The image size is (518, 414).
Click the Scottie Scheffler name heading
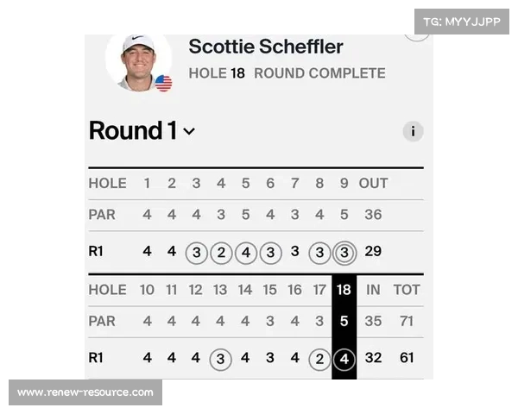[x=266, y=47]
